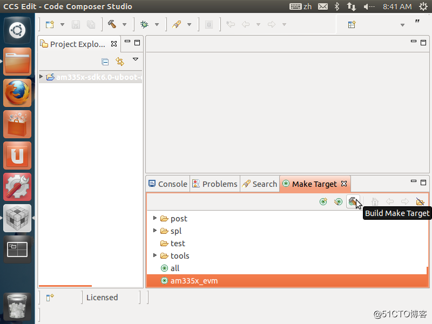Screen dimensions: 432x324
Task: Click the Project Explorer tab
Action: point(79,44)
